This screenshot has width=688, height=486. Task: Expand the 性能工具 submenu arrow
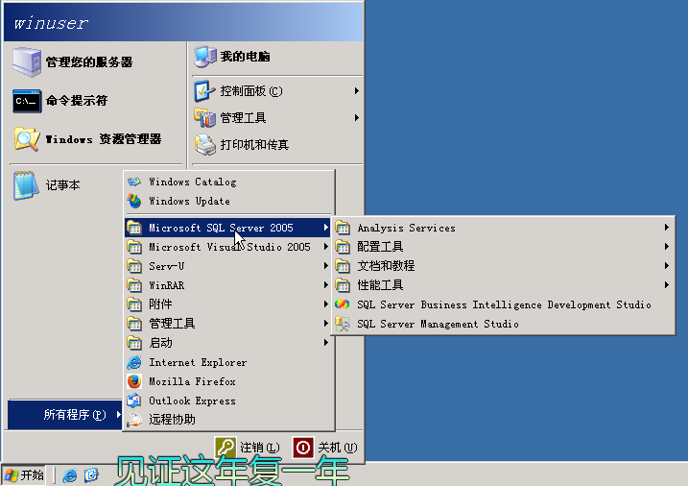tap(667, 285)
